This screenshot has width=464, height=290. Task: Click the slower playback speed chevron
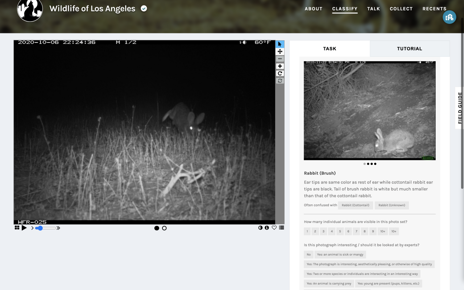pos(32,228)
